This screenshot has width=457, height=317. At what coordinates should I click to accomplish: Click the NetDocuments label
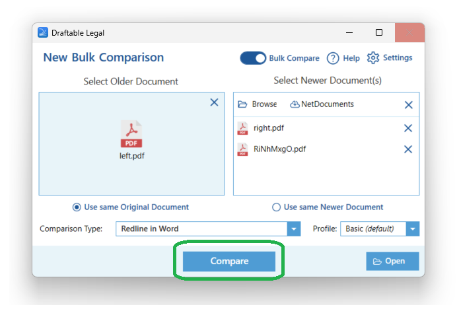coord(328,104)
